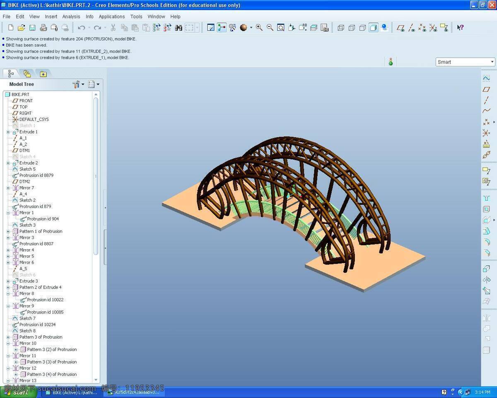Viewport: 497px width, 398px height.
Task: Select the Hole tool in right toolbar
Action: click(x=486, y=199)
